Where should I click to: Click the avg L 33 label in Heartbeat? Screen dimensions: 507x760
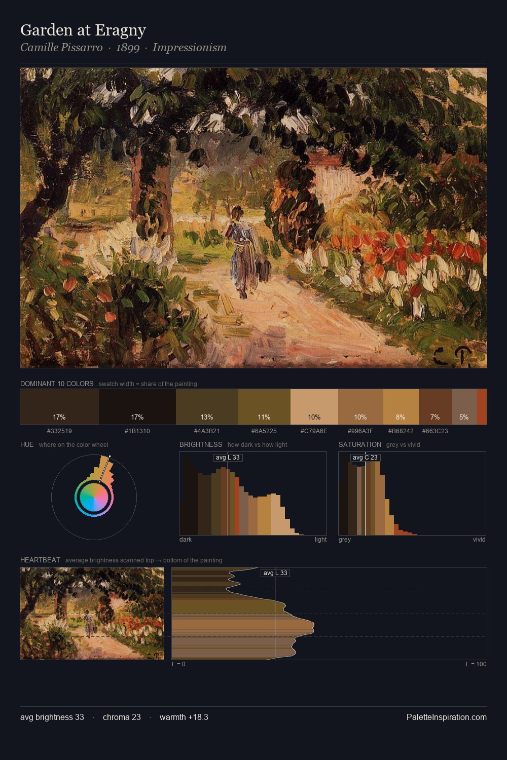coord(275,573)
